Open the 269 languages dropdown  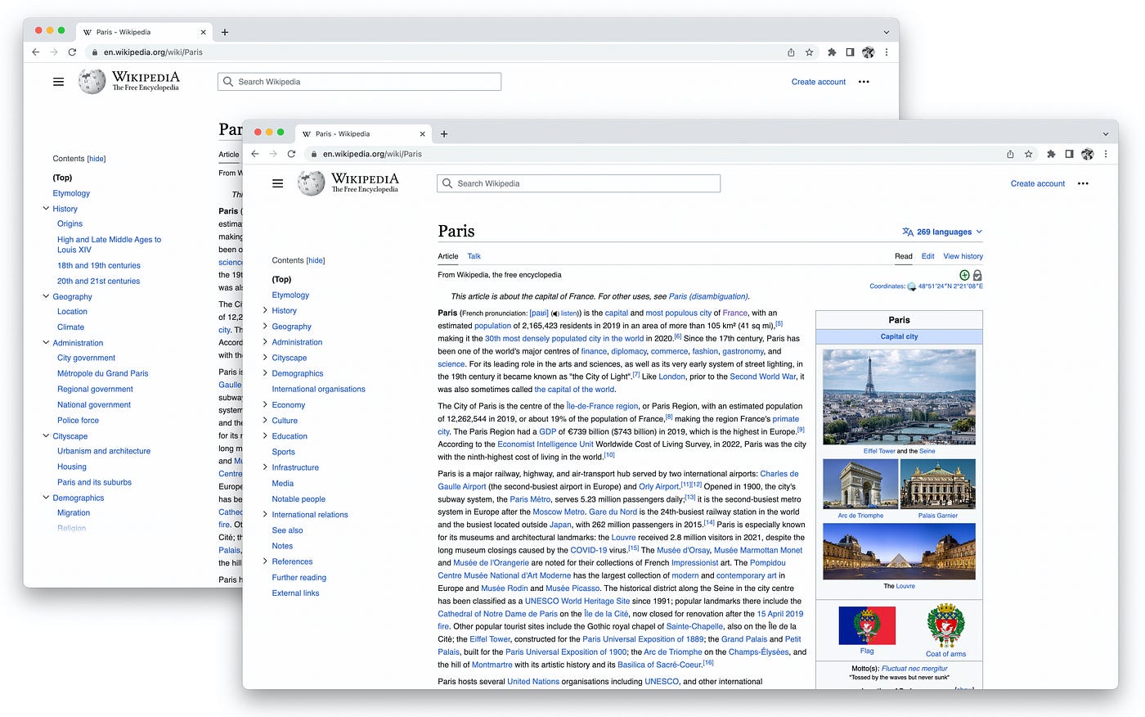coord(942,232)
